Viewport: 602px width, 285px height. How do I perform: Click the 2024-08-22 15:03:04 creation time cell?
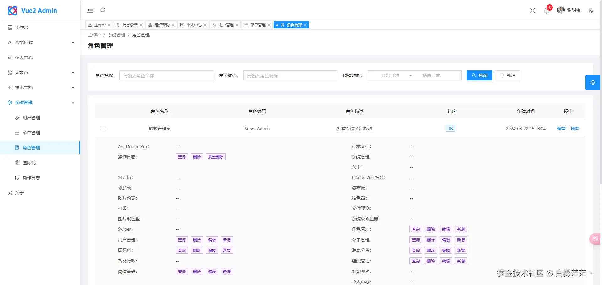(526, 129)
